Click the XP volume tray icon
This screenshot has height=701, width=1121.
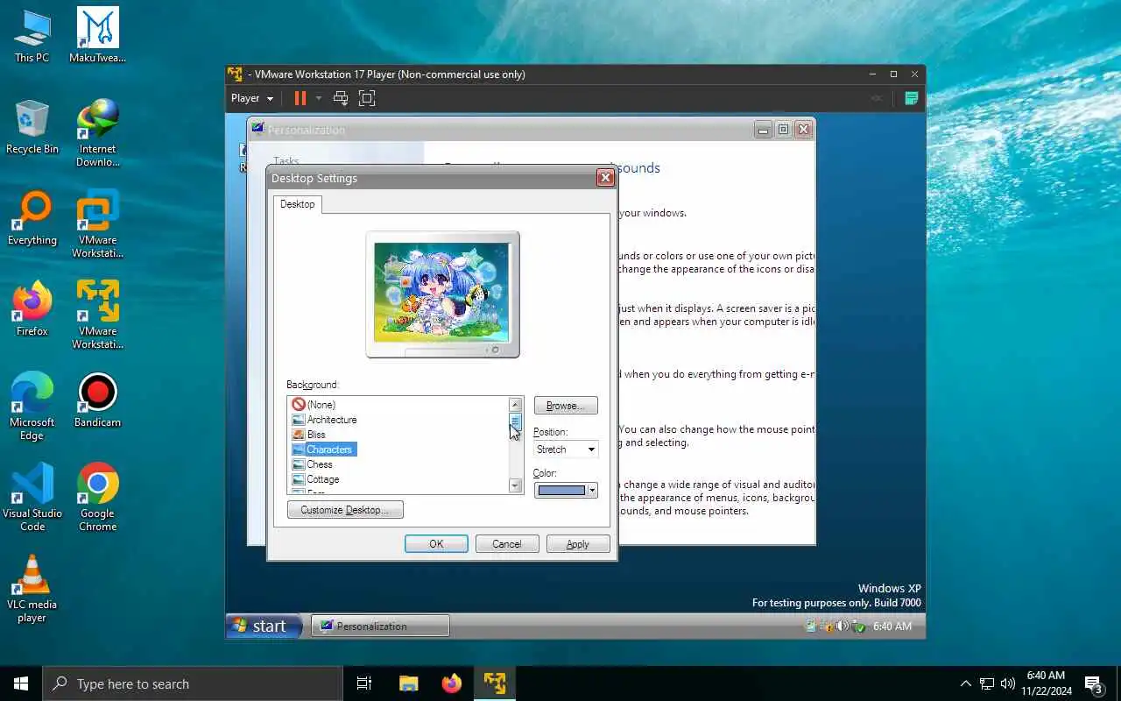pos(842,626)
